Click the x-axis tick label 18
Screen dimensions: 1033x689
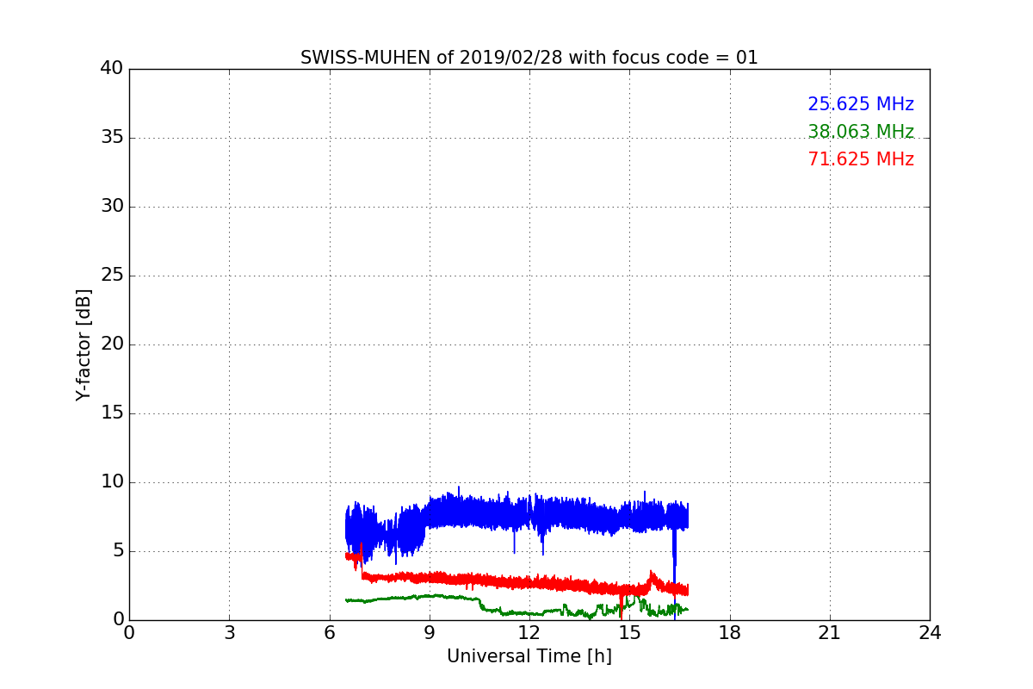click(x=730, y=633)
